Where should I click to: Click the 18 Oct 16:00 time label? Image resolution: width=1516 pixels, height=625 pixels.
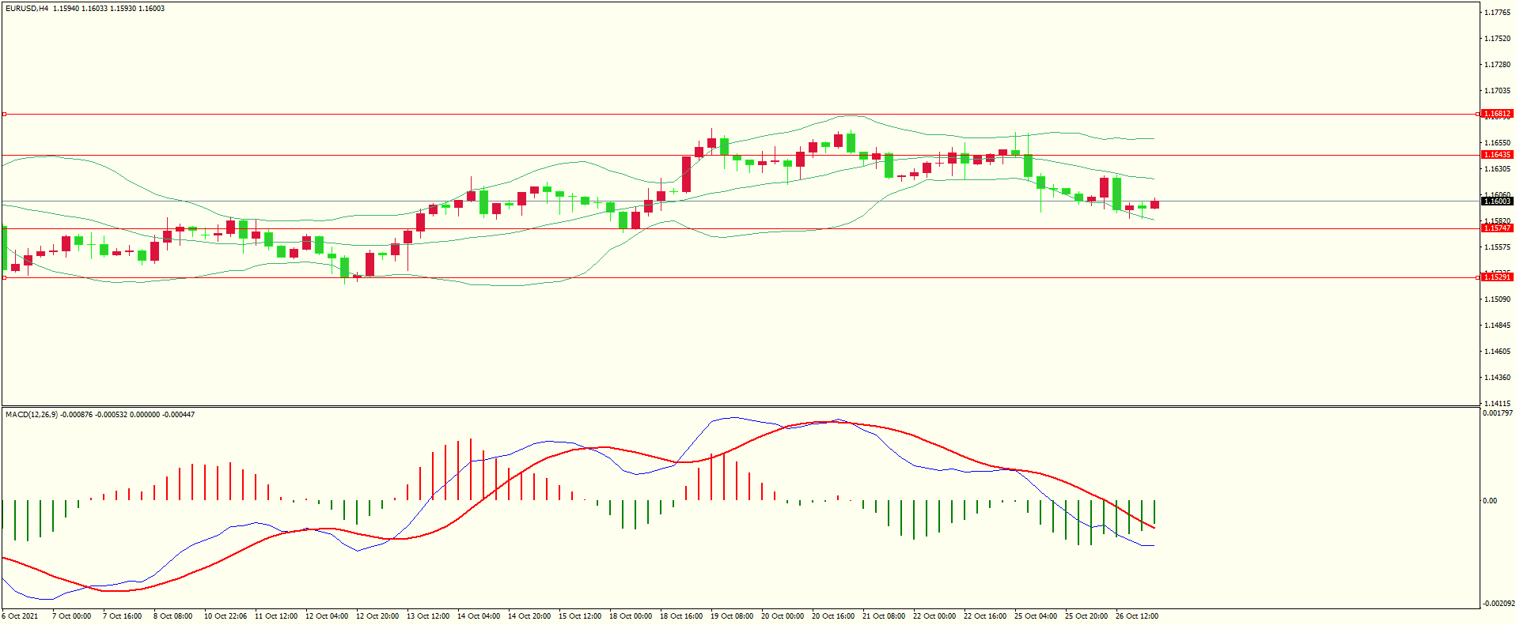coord(681,616)
